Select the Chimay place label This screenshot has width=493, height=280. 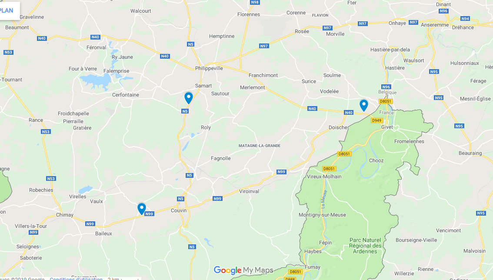[65, 215]
